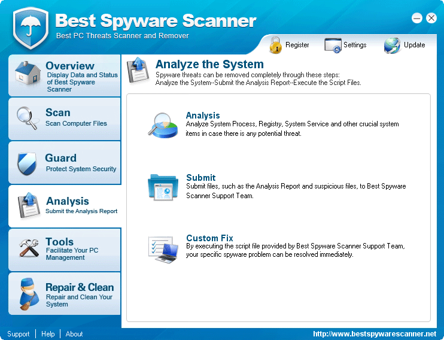Start the Analysis link in main panel

click(x=203, y=116)
